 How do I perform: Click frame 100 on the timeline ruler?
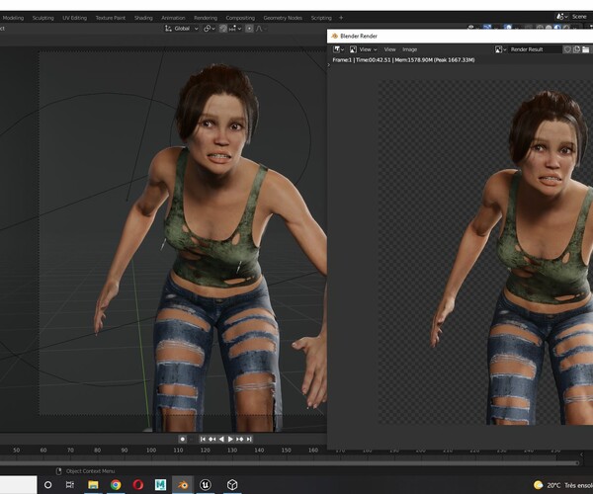[151, 451]
